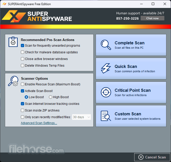Click the support number 857-250-3226
The height and width of the screenshot is (162, 171).
[x=127, y=18]
